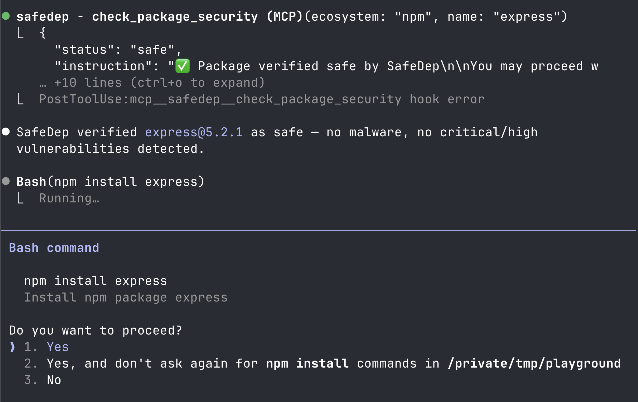Click the Bash command section header

coord(54,247)
